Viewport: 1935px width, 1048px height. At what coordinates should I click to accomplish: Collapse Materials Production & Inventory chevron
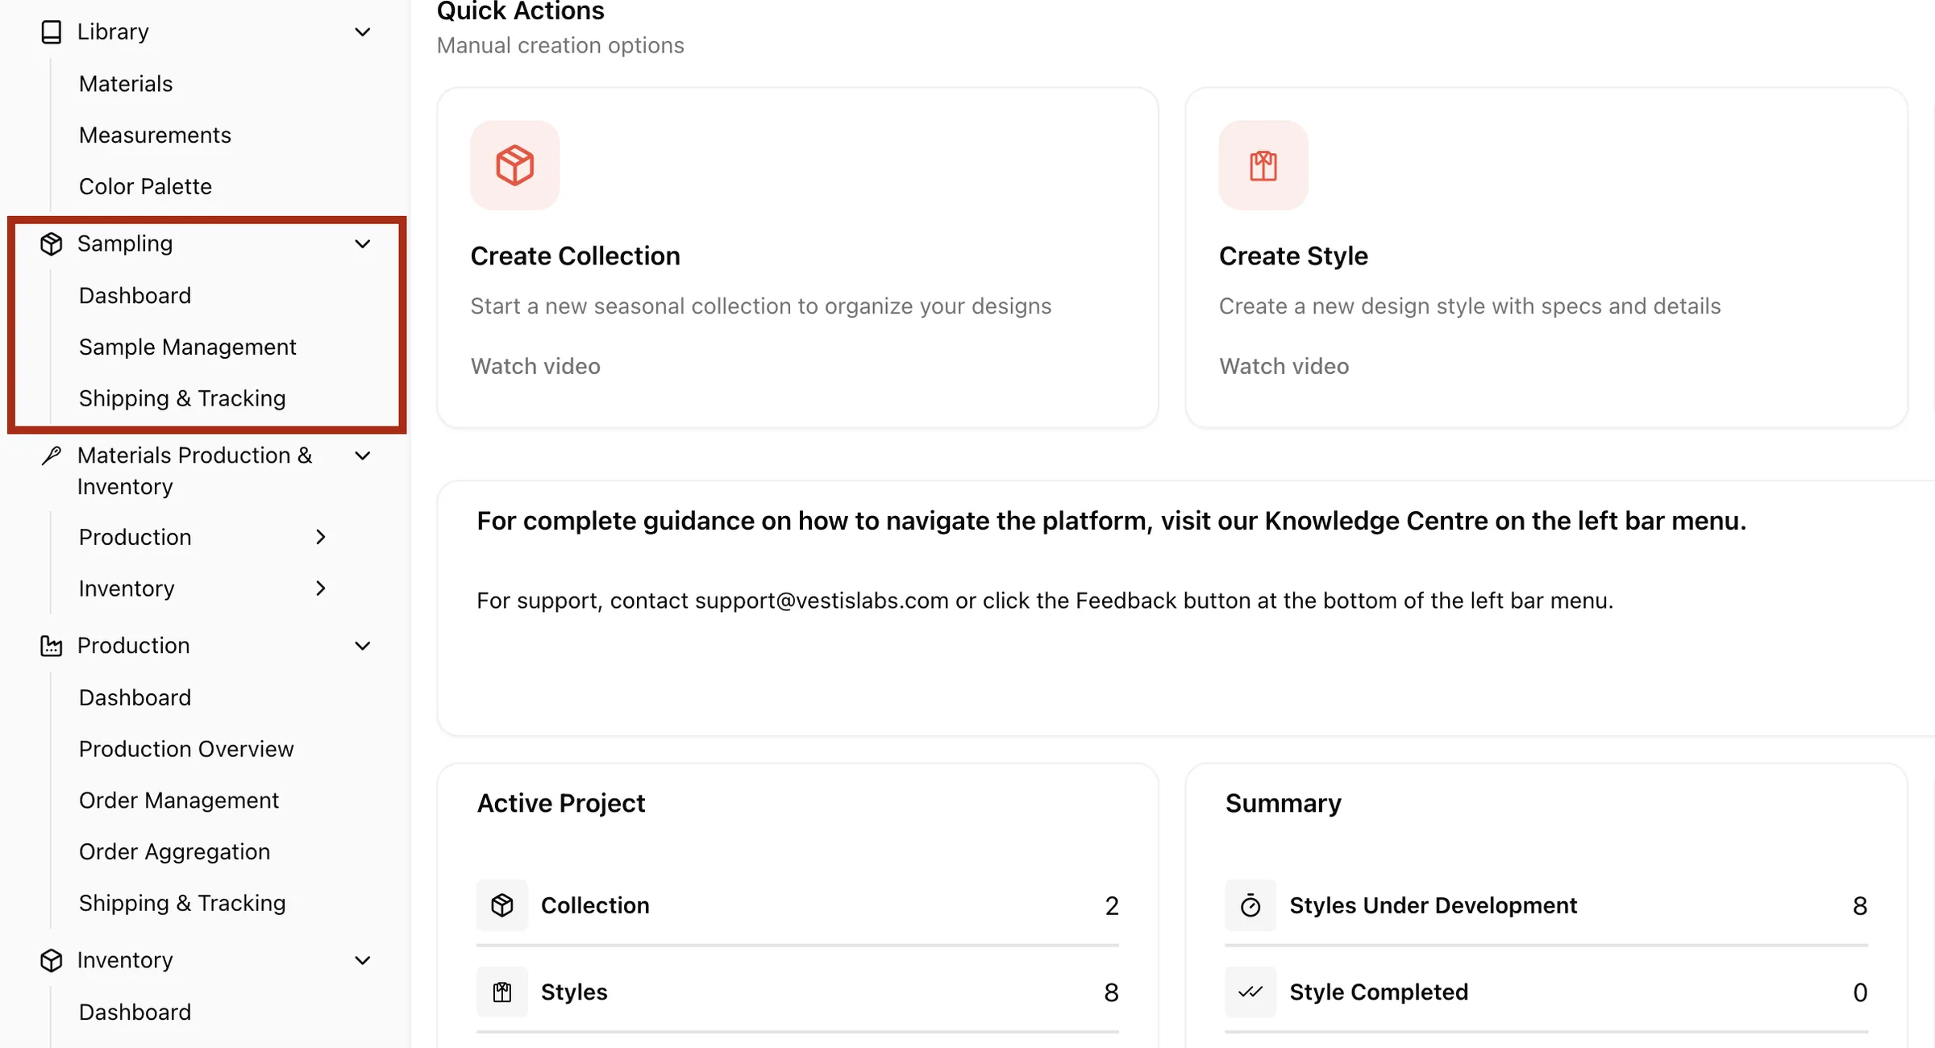pyautogui.click(x=363, y=455)
